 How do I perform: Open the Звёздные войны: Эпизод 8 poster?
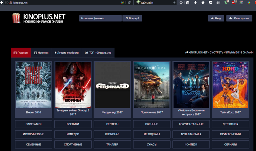coord(73,85)
